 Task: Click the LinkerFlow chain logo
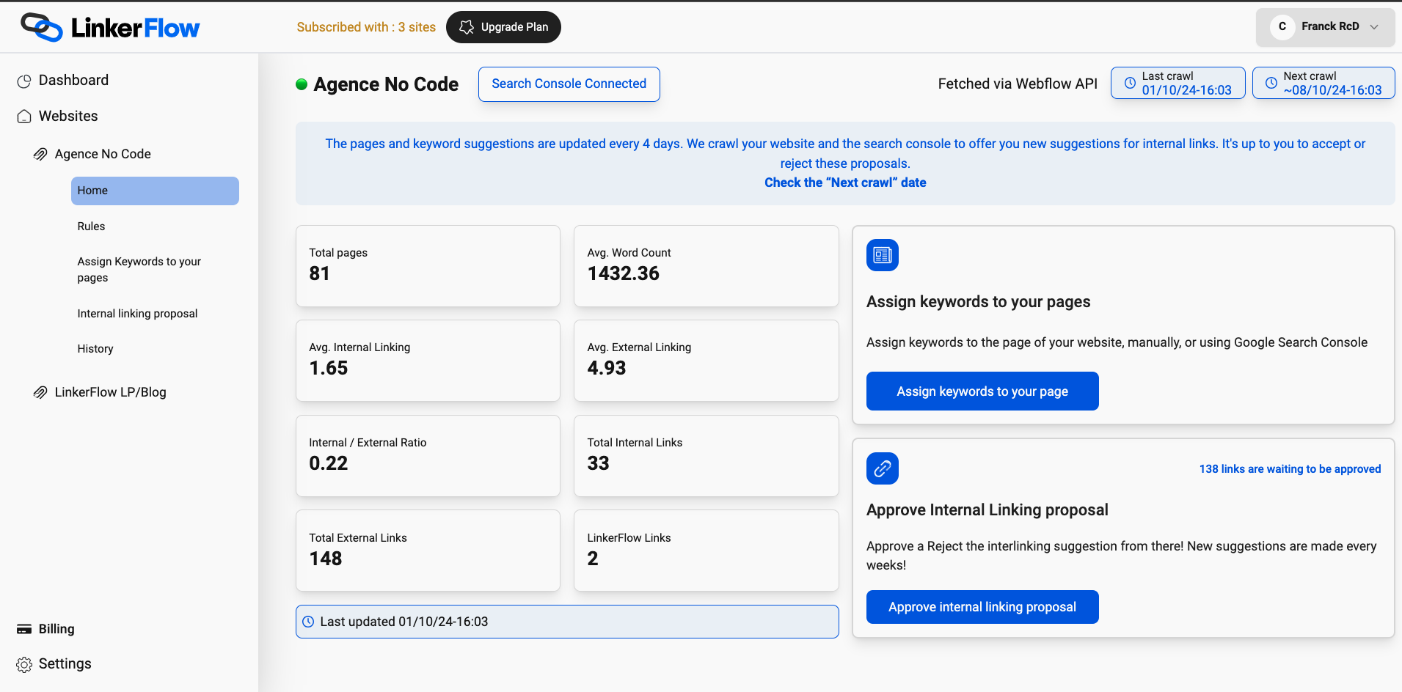(x=42, y=27)
